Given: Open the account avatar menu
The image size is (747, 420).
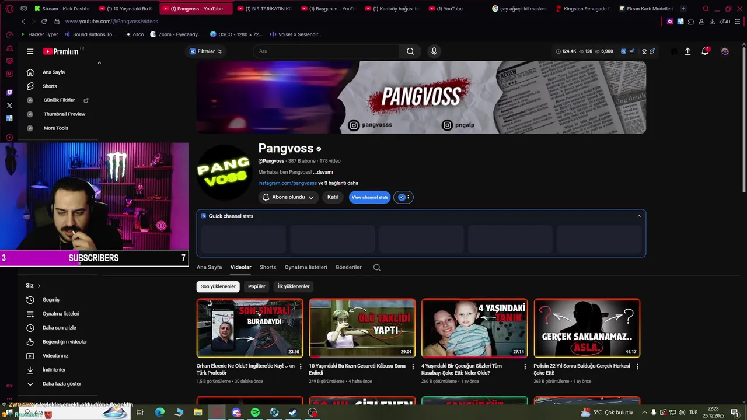Looking at the screenshot, I should coord(725,51).
